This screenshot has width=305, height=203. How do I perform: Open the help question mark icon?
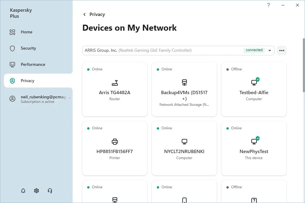point(269,5)
